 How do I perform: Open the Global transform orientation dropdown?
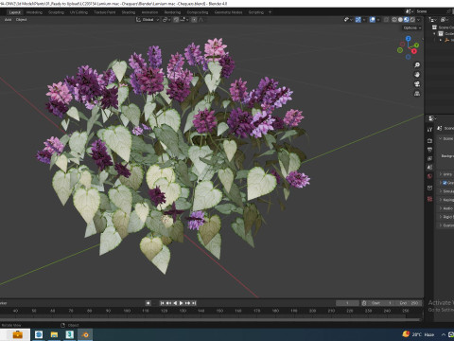148,20
